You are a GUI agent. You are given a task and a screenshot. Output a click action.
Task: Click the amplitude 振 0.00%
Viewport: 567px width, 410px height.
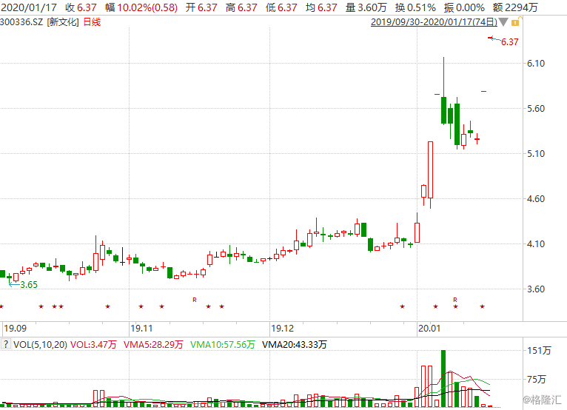click(x=464, y=7)
